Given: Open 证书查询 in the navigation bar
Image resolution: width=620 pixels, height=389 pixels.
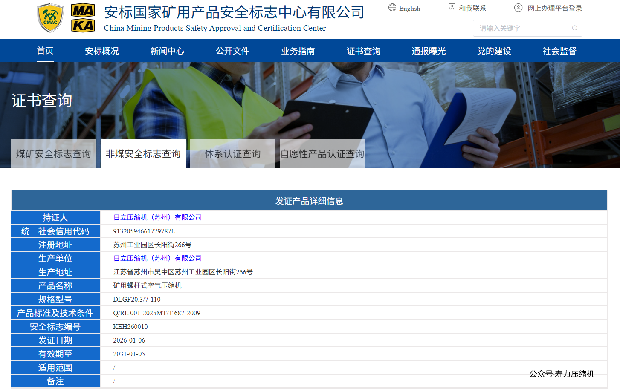Looking at the screenshot, I should (x=363, y=51).
